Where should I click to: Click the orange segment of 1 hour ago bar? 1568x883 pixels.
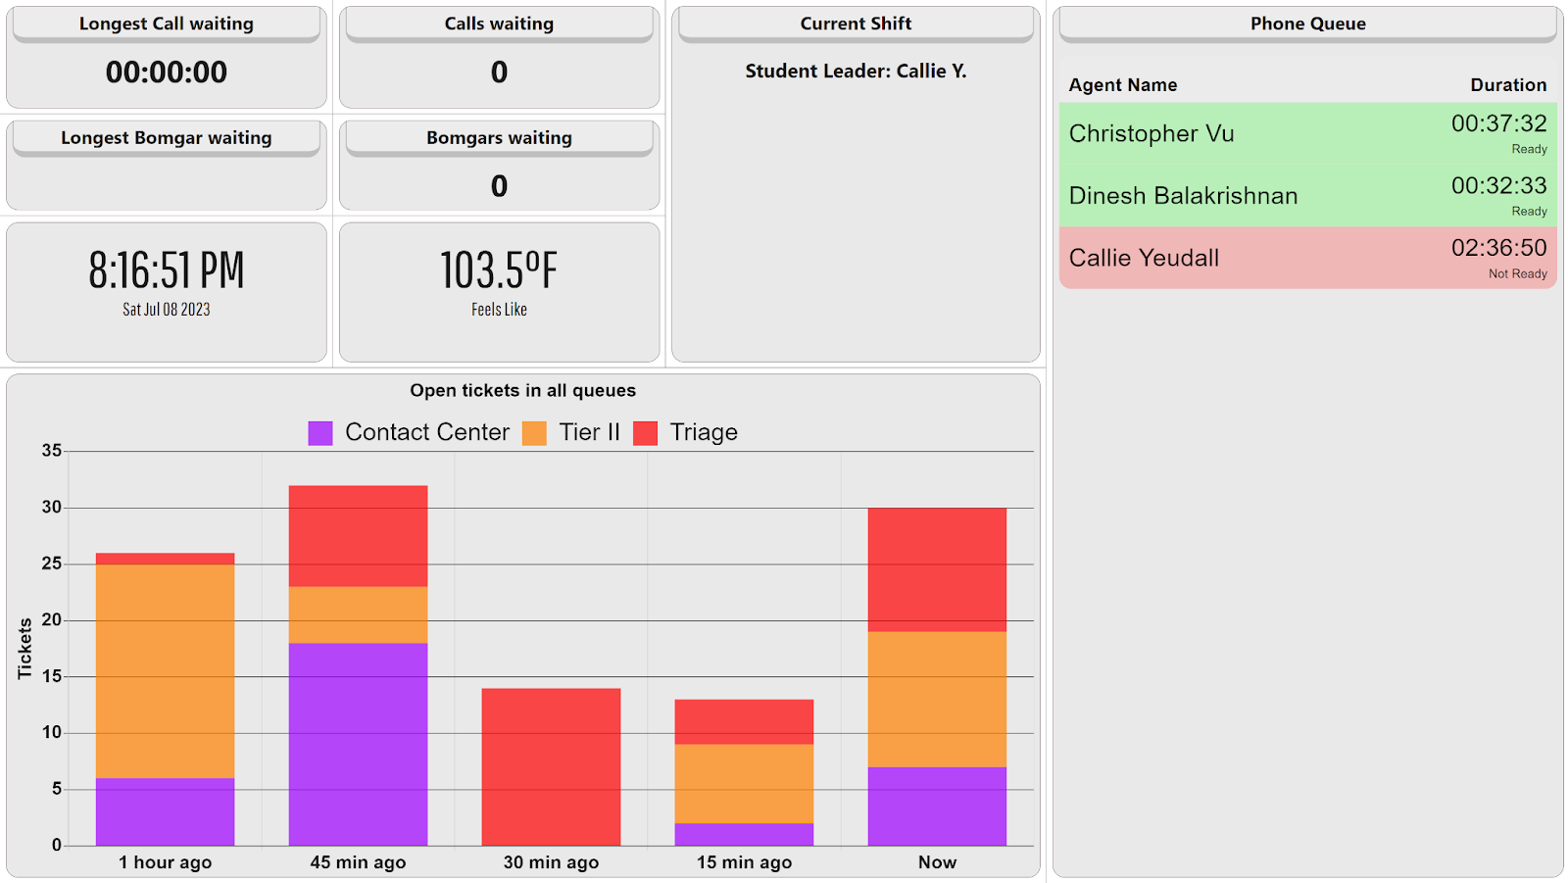click(x=165, y=671)
